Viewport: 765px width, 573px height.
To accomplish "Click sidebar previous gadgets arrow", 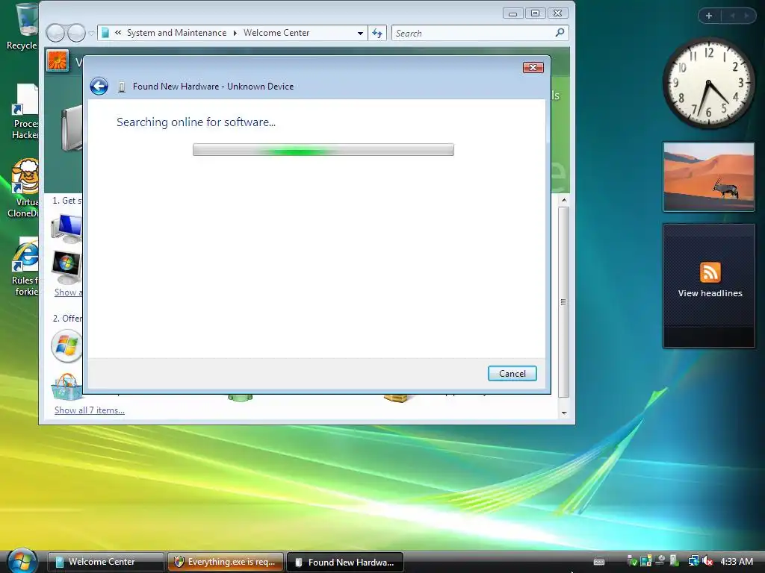I will tap(732, 16).
